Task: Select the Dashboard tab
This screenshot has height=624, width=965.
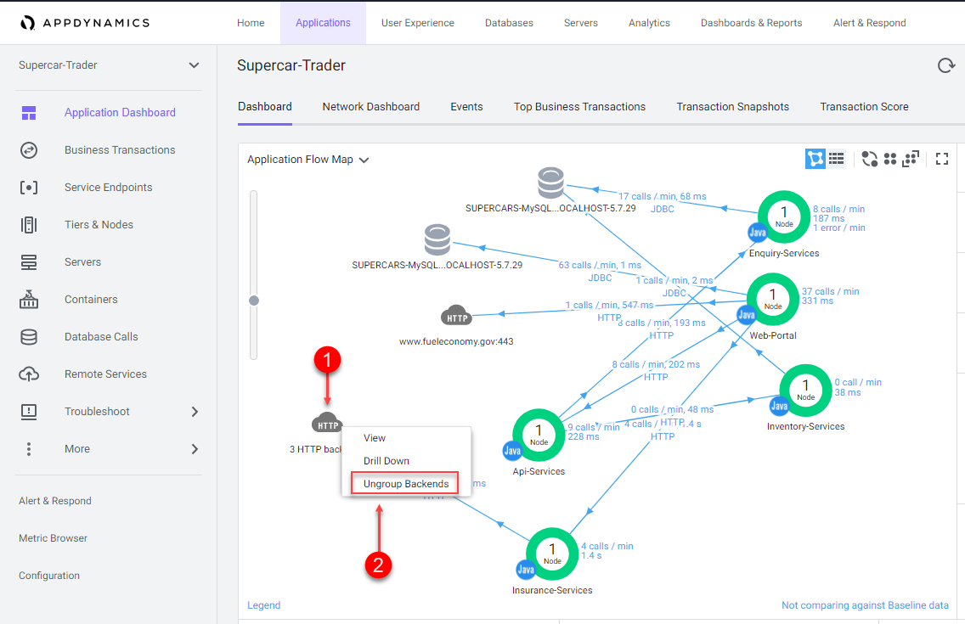Action: click(x=265, y=106)
